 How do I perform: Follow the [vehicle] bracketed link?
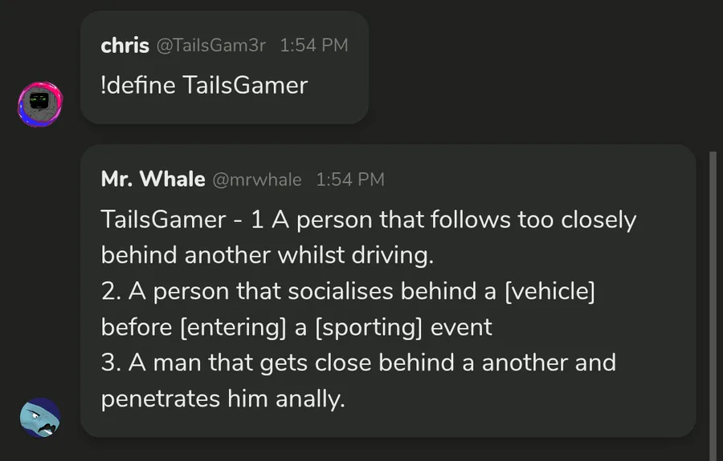tap(549, 291)
